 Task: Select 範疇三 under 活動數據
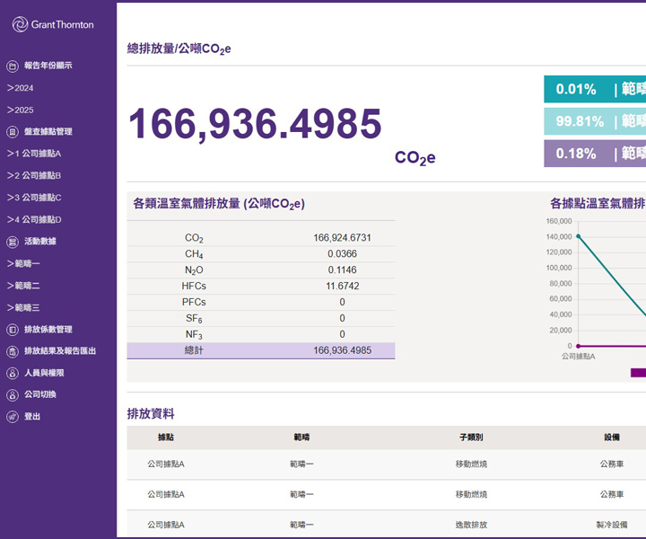(24, 307)
